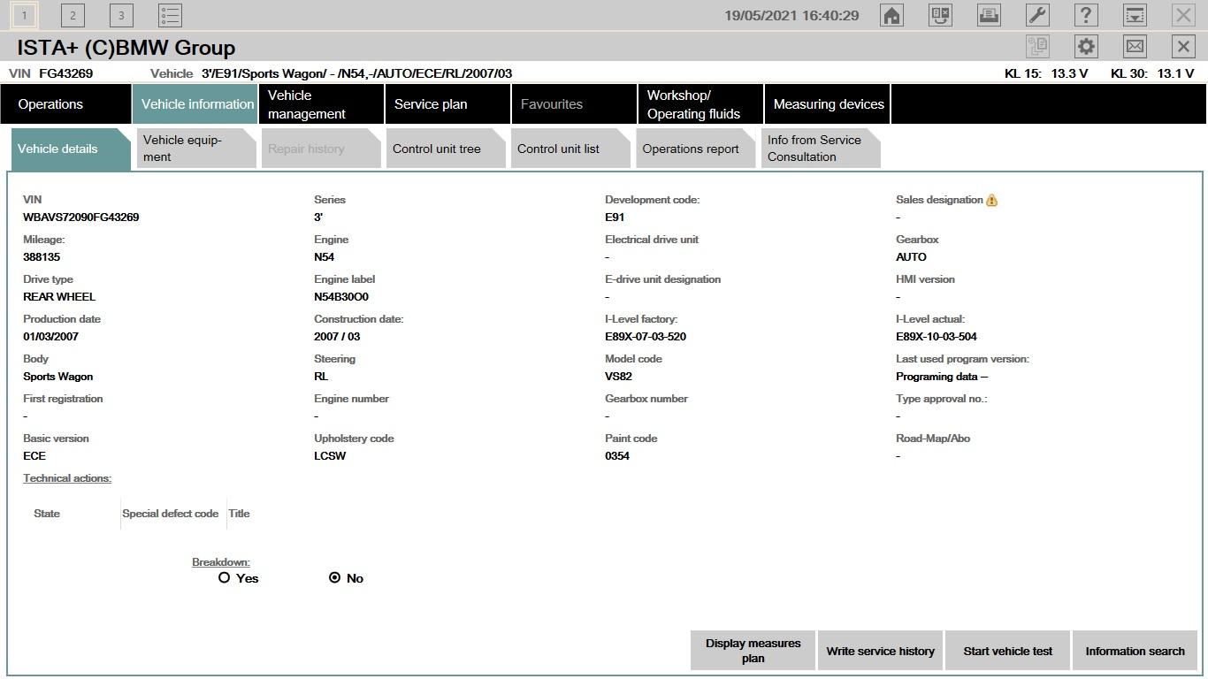
Task: Click the Sales designation warning icon
Action: point(991,200)
